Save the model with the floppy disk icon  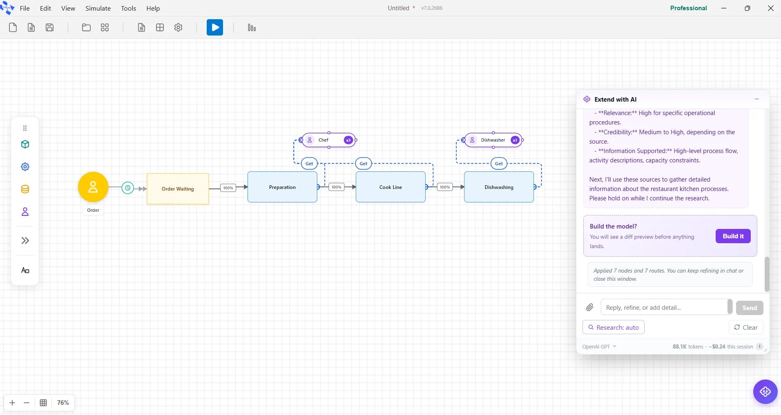[x=49, y=28]
